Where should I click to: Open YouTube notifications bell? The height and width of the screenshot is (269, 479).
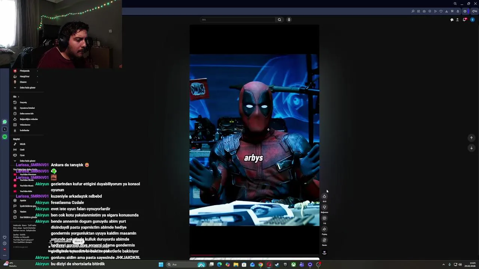tap(464, 20)
